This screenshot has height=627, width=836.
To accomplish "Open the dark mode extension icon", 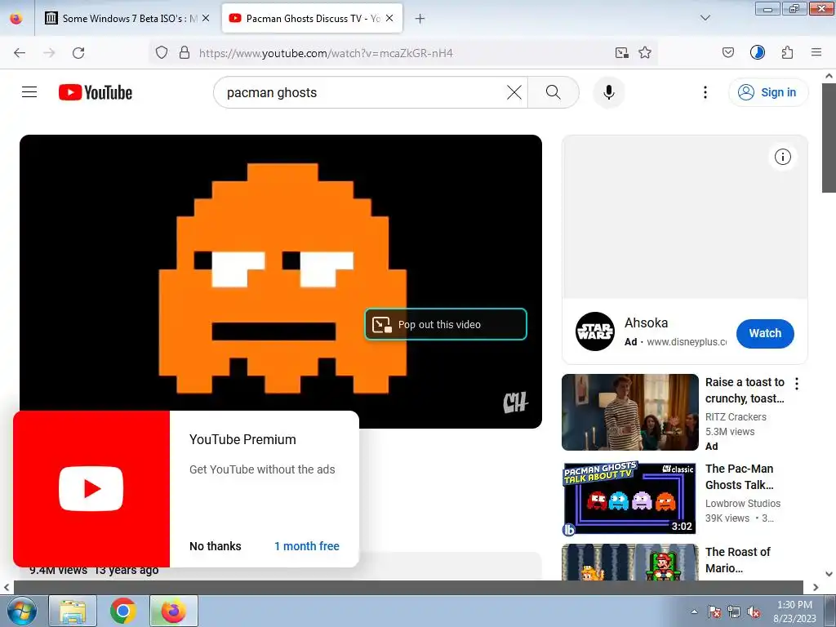I will (757, 53).
